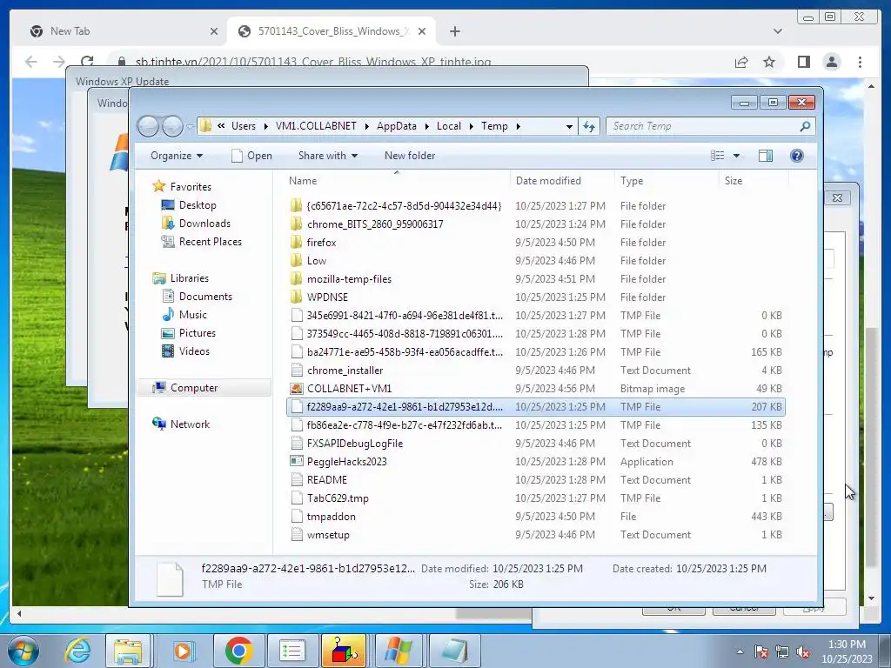The width and height of the screenshot is (891, 668).
Task: Select the chrome_installer text document icon
Action: [x=296, y=371]
